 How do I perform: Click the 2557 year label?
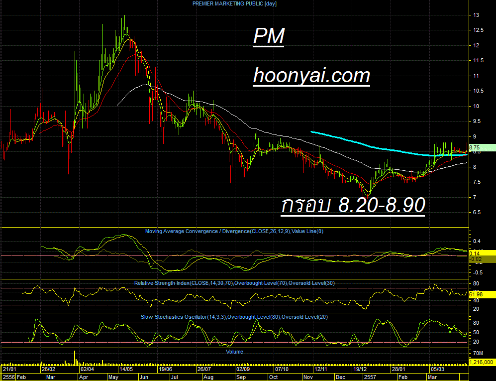(x=370, y=377)
